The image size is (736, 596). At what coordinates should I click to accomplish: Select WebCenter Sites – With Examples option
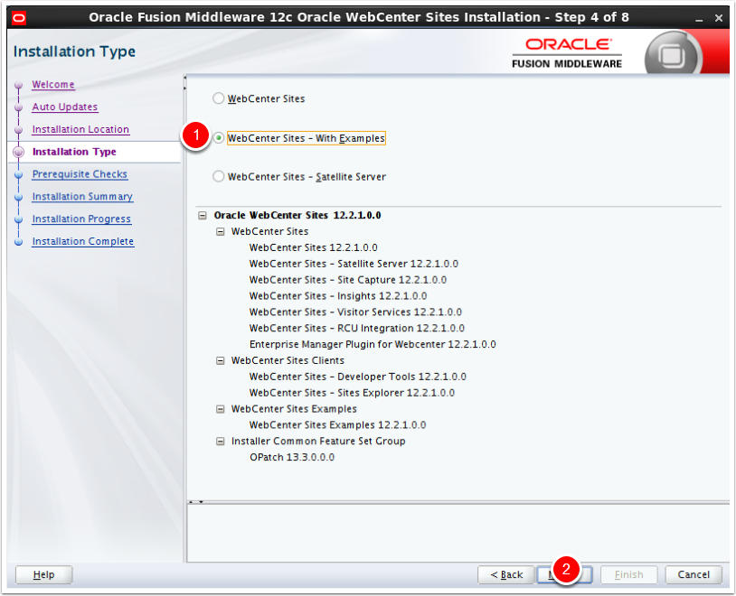click(x=218, y=138)
